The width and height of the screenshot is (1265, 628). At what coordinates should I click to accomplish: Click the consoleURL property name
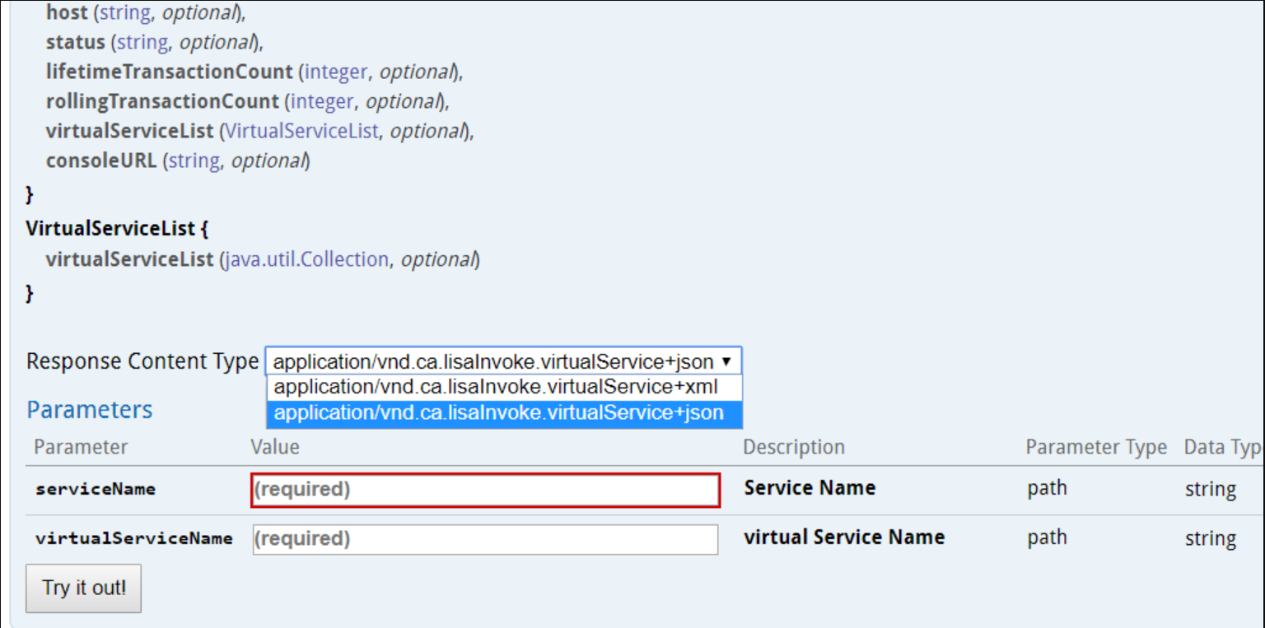click(x=100, y=160)
